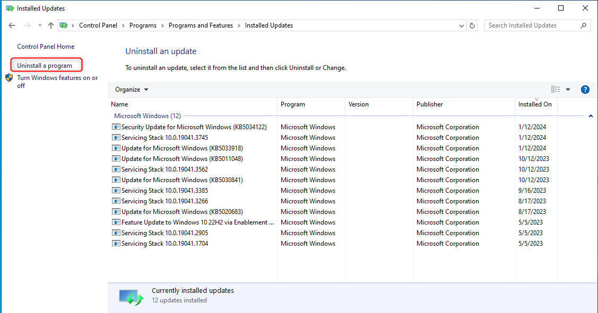The image size is (598, 313).
Task: Select Servicing Stack 10.0.19041.3266 entry name
Action: pos(164,201)
